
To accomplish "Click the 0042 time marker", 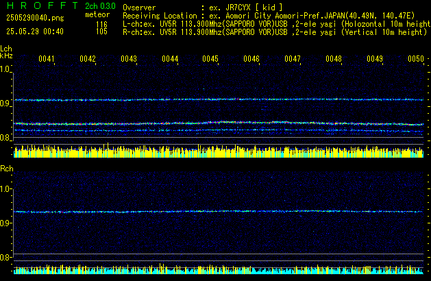I will coord(88,59).
